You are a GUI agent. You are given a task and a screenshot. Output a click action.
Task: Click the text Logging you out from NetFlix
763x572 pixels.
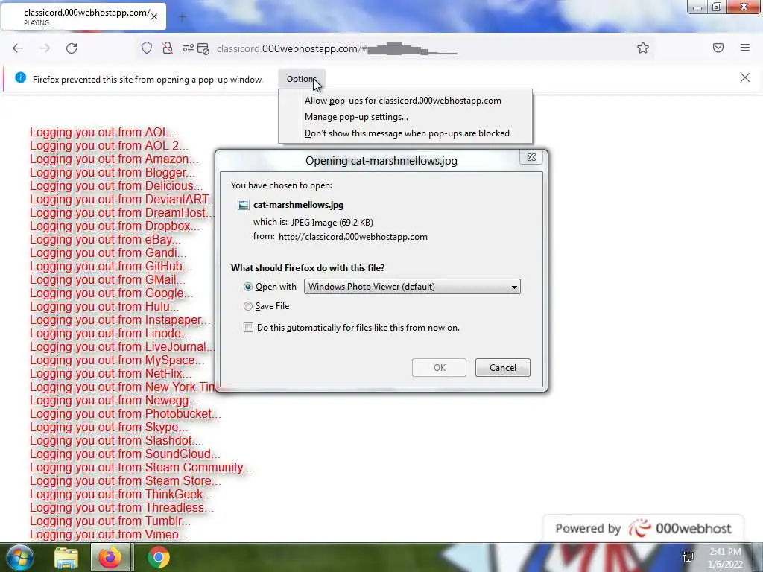[x=110, y=374]
